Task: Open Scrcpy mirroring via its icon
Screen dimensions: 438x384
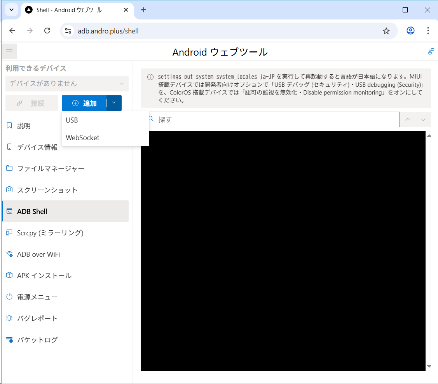Action: pyautogui.click(x=9, y=233)
